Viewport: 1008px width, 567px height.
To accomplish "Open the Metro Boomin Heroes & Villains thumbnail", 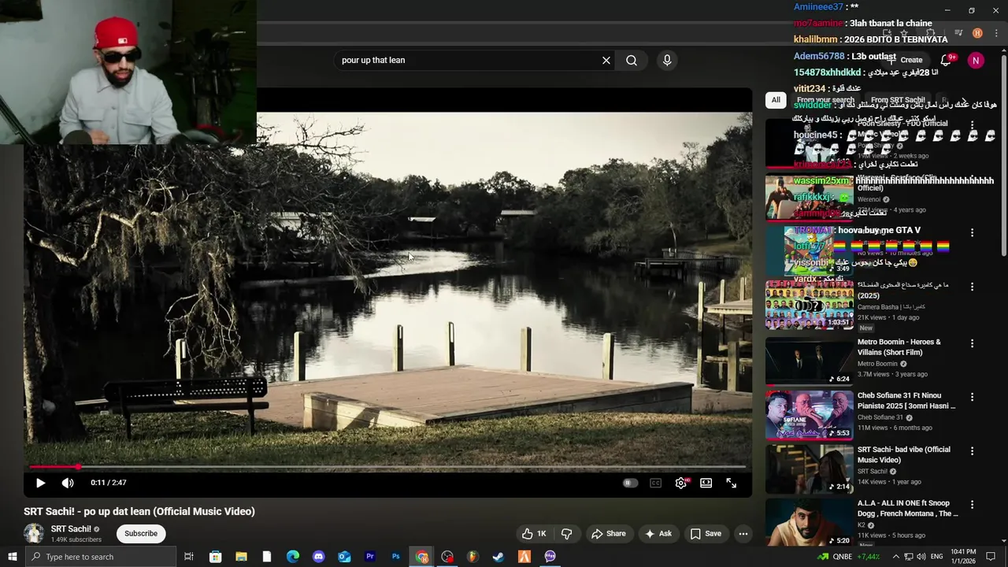I will pos(809,361).
